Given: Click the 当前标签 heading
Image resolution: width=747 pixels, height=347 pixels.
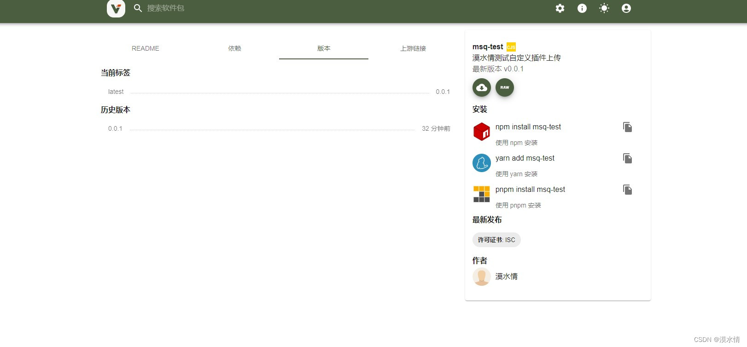Looking at the screenshot, I should tap(116, 73).
